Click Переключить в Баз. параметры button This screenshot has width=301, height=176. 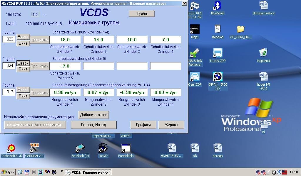pos(35,125)
